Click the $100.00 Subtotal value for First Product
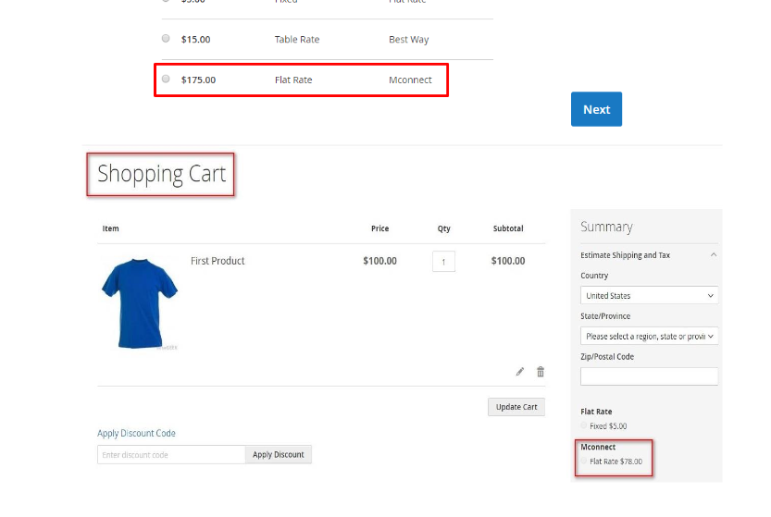Image resolution: width=771 pixels, height=517 pixels. coord(508,261)
